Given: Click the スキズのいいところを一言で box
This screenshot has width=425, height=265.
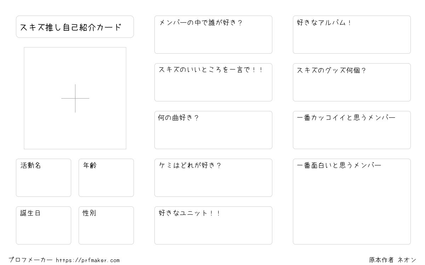Looking at the screenshot, I should point(213,82).
